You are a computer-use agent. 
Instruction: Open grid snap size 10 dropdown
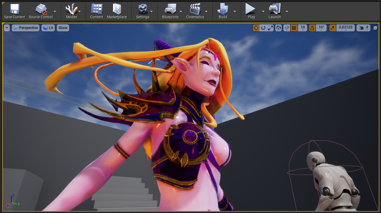(x=303, y=28)
